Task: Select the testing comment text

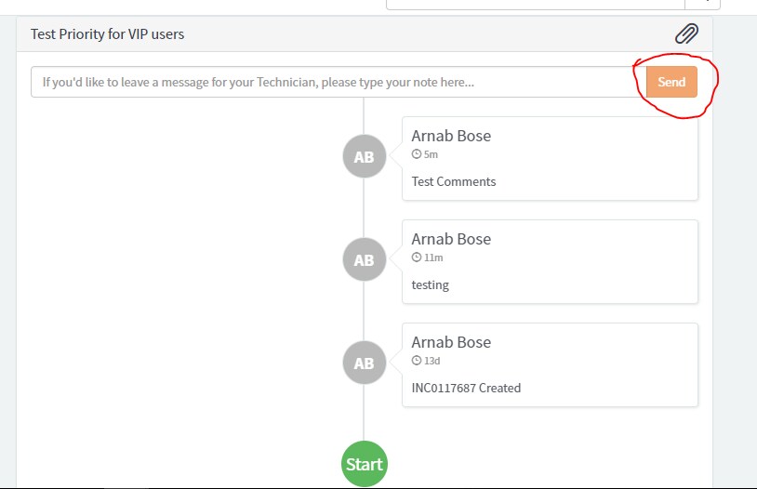Action: click(431, 285)
